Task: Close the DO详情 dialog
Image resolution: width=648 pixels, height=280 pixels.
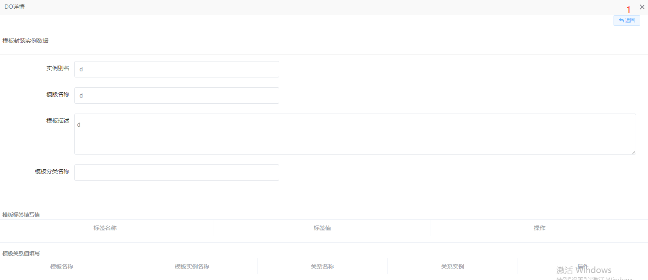Action: pos(642,7)
